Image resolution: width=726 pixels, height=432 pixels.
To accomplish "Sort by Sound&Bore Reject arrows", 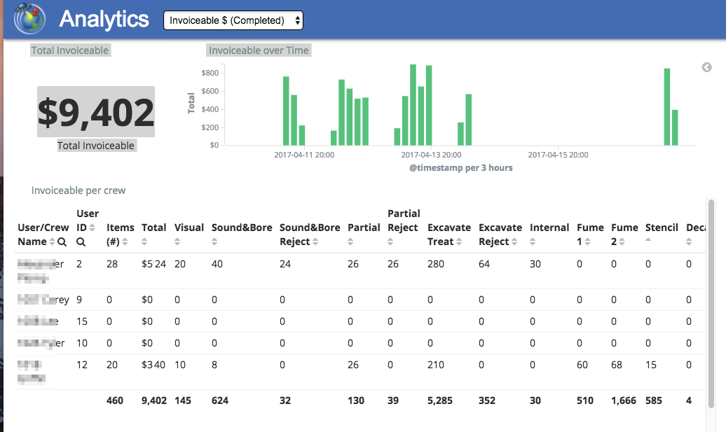I will click(x=315, y=242).
